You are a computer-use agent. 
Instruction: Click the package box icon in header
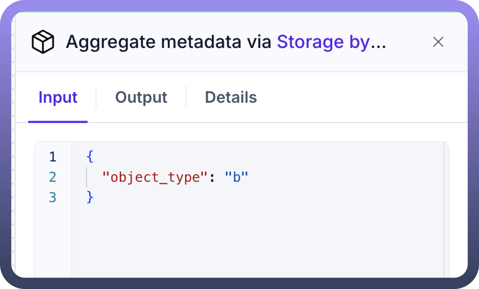(x=43, y=42)
